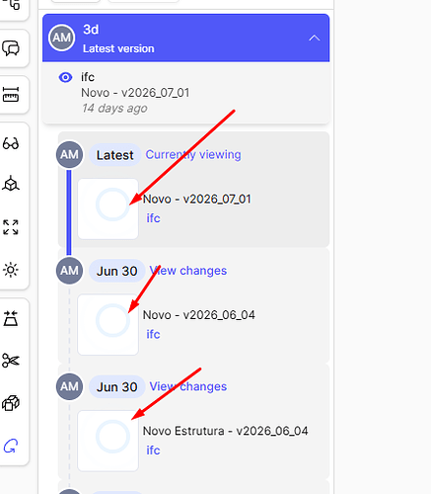431x494 pixels.
Task: Click the camera align icon above scissors
Action: 11,318
